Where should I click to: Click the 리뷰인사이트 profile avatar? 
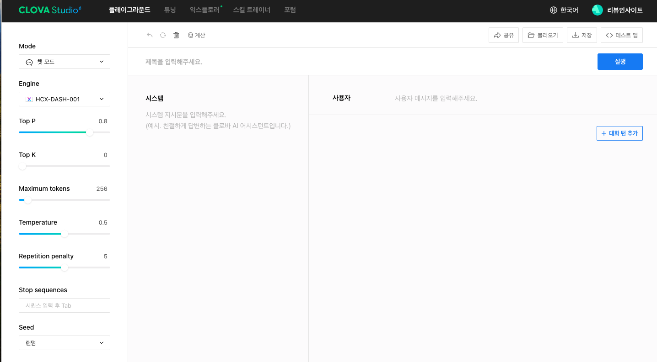coord(597,10)
